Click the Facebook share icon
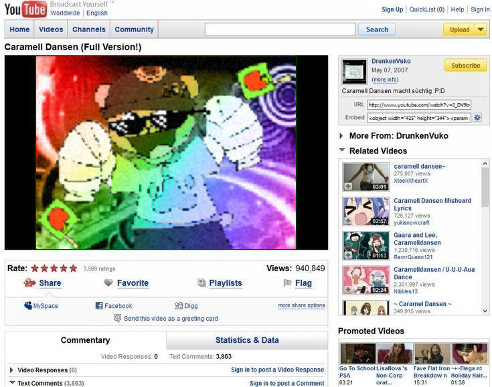Image resolution: width=492 pixels, height=387 pixels. [x=99, y=305]
